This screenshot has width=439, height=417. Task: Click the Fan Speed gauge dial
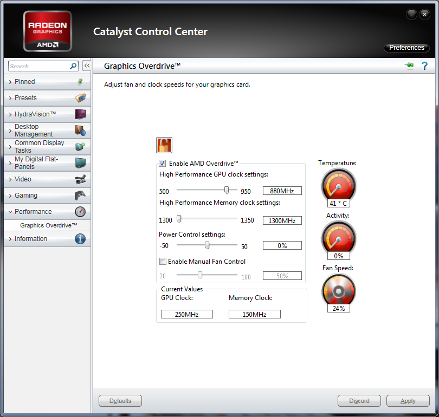339,290
